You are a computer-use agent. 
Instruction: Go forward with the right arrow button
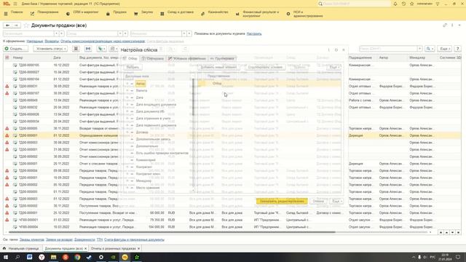coord(16,25)
